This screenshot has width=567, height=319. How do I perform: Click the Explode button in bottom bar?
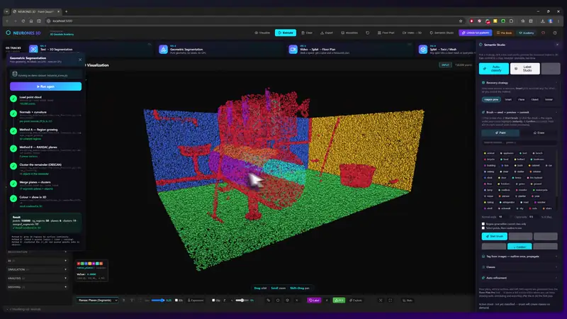pyautogui.click(x=356, y=300)
